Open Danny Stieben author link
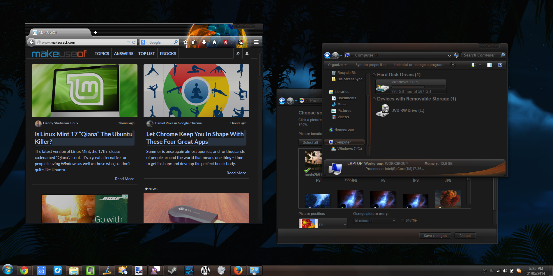 [x=54, y=123]
